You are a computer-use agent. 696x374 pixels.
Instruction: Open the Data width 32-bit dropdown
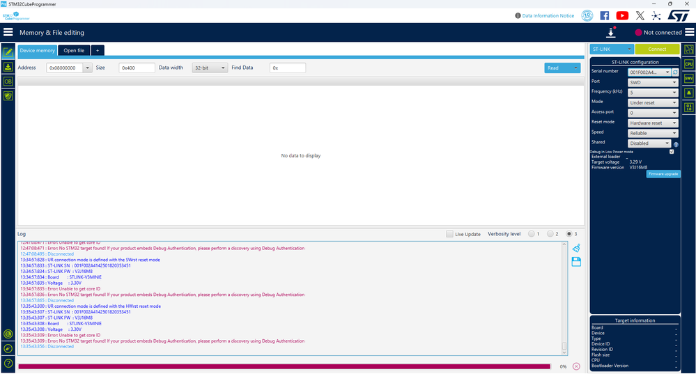tap(210, 68)
